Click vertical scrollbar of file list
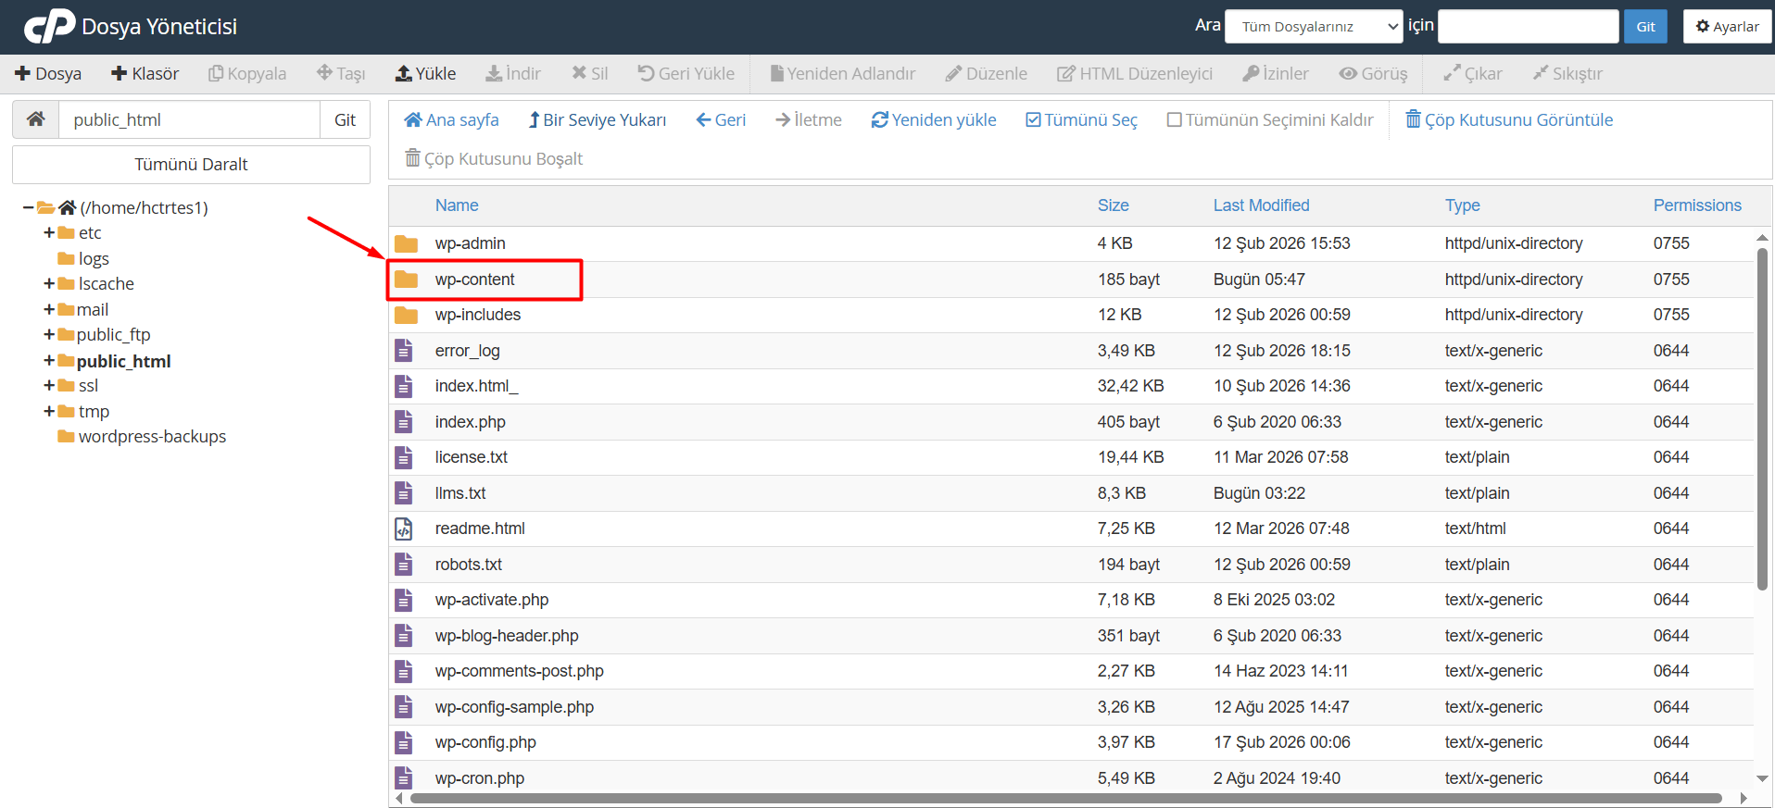 pyautogui.click(x=1762, y=418)
